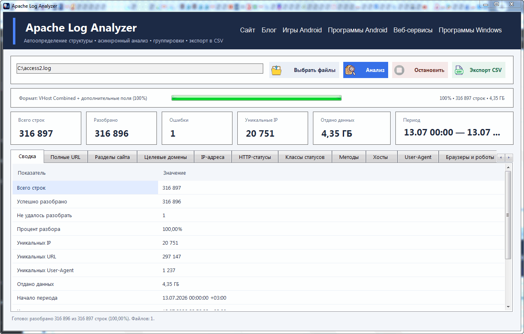The width and height of the screenshot is (524, 334).
Task: Open the Программы Windows header link
Action: tap(470, 30)
